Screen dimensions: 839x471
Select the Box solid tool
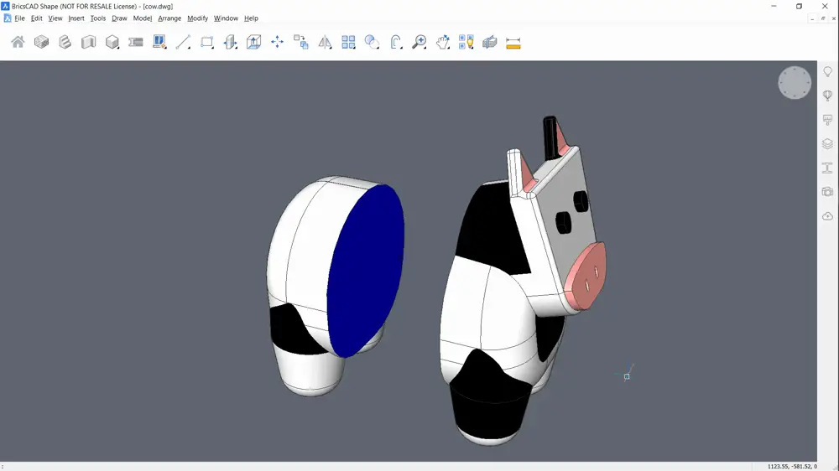click(112, 42)
